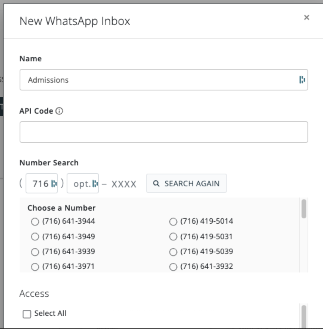323x329 pixels.
Task: Select number (716) 641-3949
Action: point(35,237)
